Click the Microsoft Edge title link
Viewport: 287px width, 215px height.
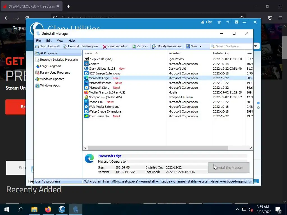110,156
